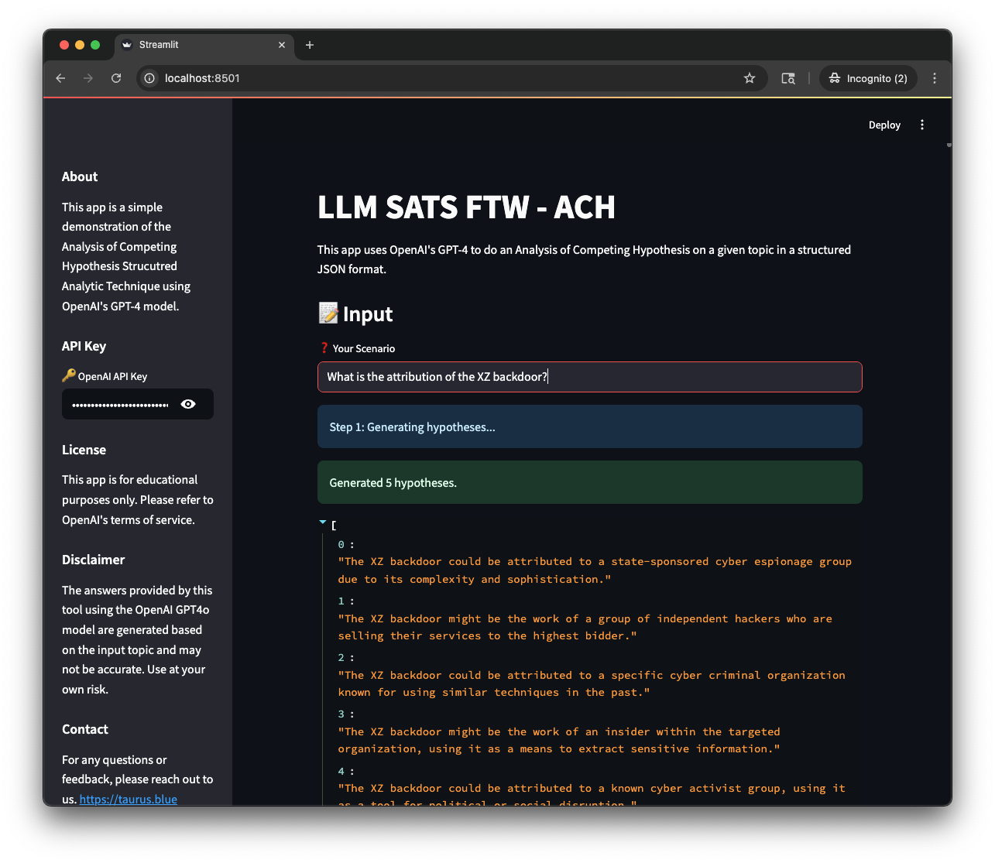Click the key emoji beside OpenAI API Key
This screenshot has height=863, width=995.
coord(69,375)
